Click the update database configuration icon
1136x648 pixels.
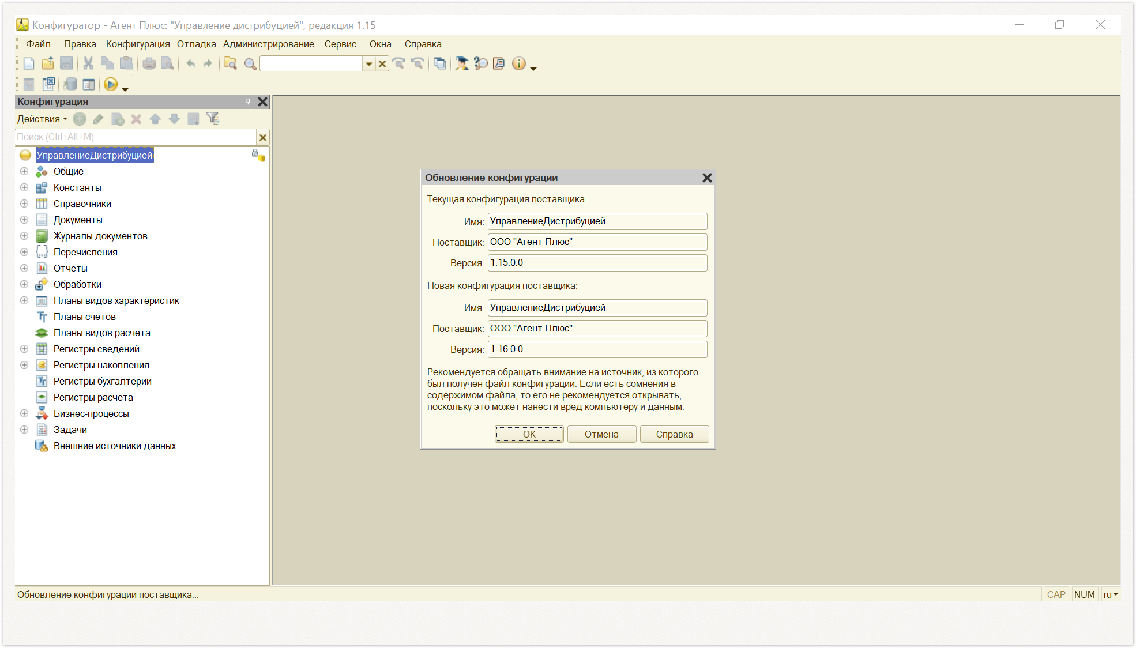pos(70,85)
